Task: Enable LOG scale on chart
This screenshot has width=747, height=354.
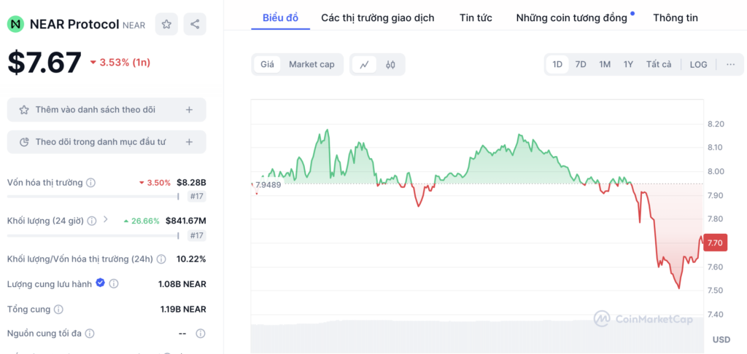Action: point(698,65)
